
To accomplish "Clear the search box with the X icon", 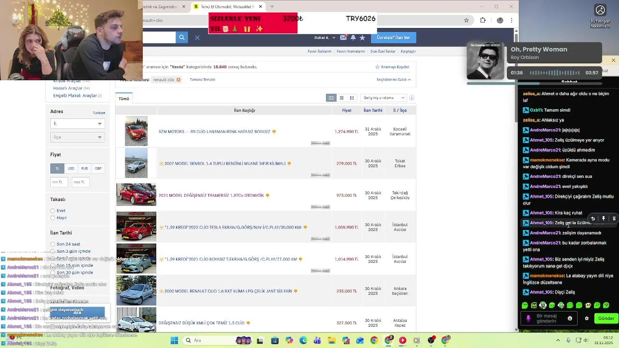I will coord(197,37).
